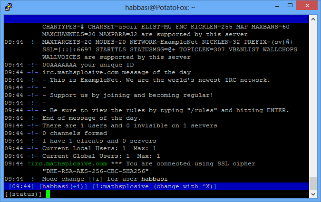Click the green terminal cursor
This screenshot has height=202, width=321.
pyautogui.click(x=48, y=194)
